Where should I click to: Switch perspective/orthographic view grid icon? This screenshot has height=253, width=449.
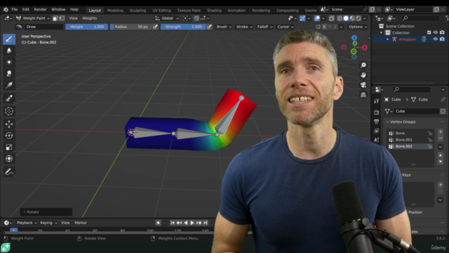click(363, 95)
